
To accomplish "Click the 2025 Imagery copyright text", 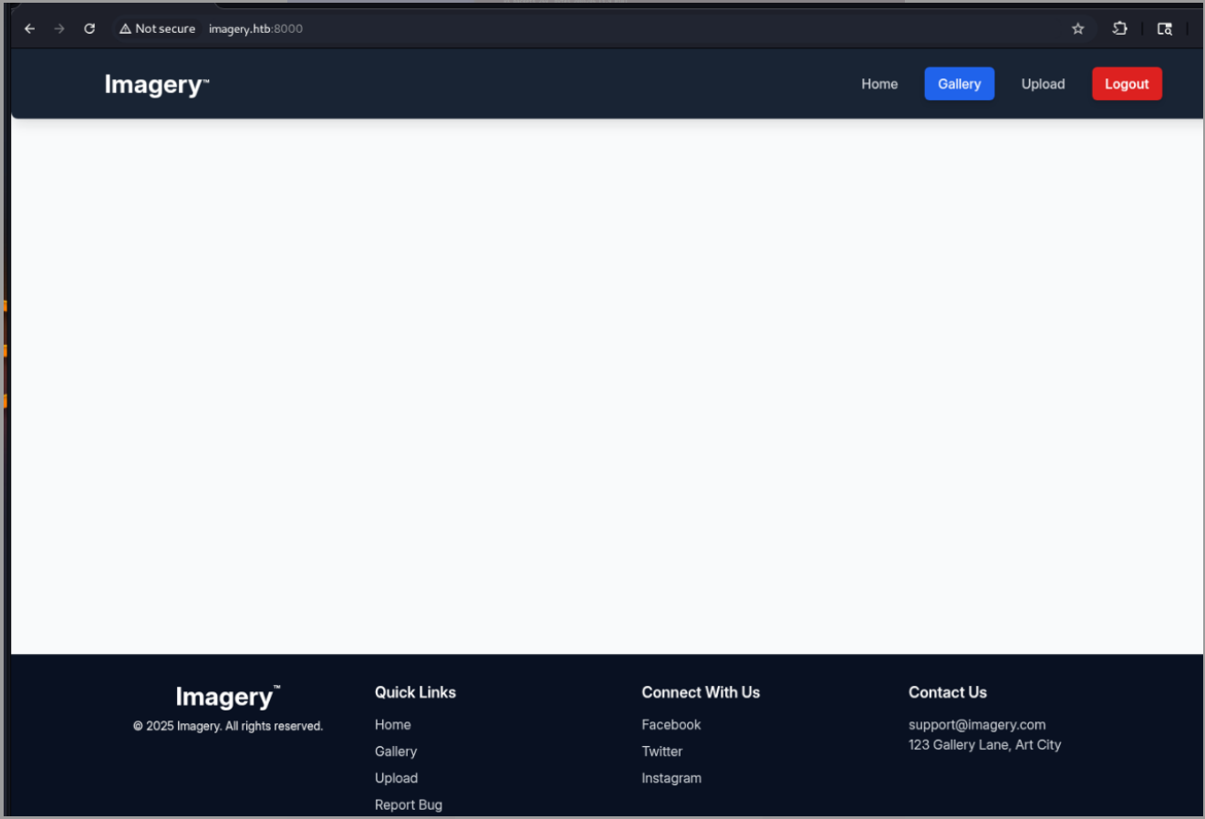I will [228, 726].
